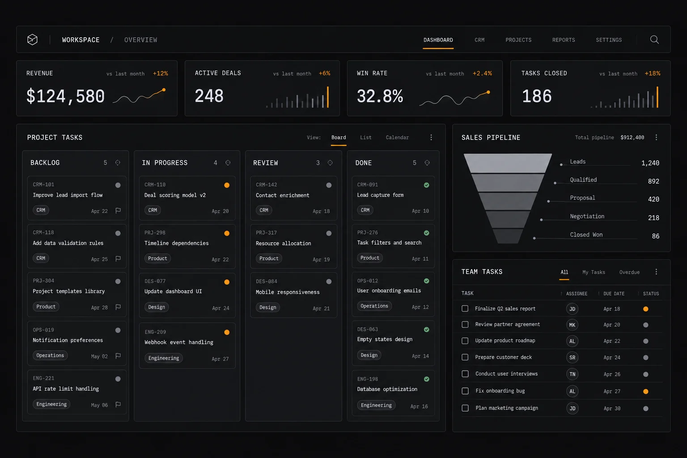The height and width of the screenshot is (458, 687).
Task: Mark Update product roadmap as complete
Action: point(465,341)
